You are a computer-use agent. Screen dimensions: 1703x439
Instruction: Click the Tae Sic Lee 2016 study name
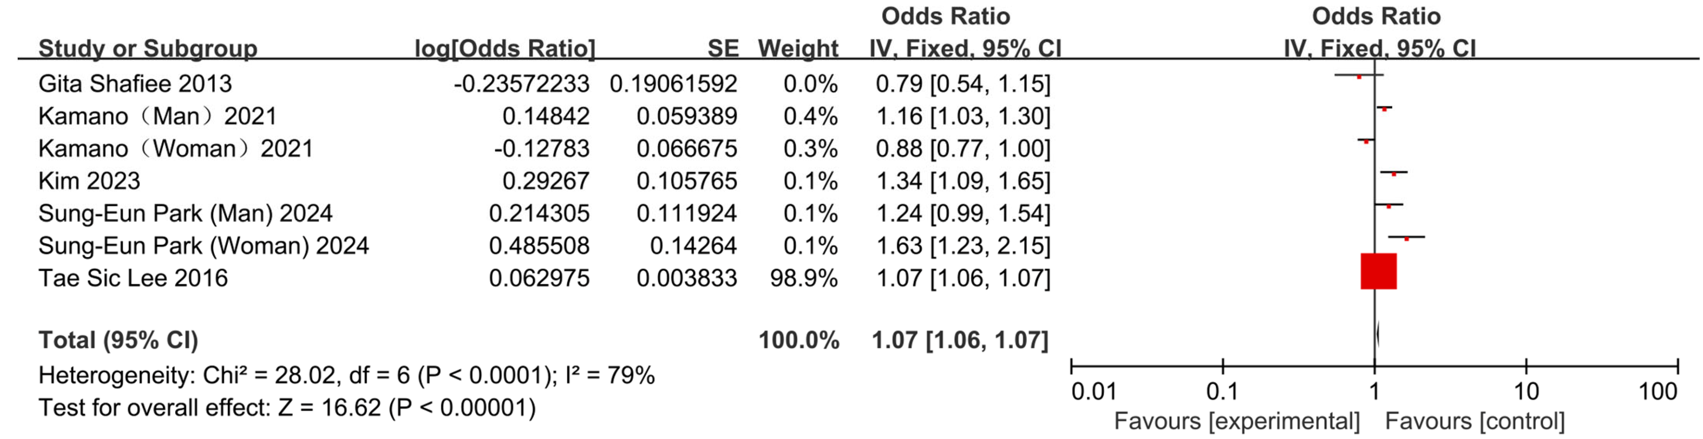point(133,278)
